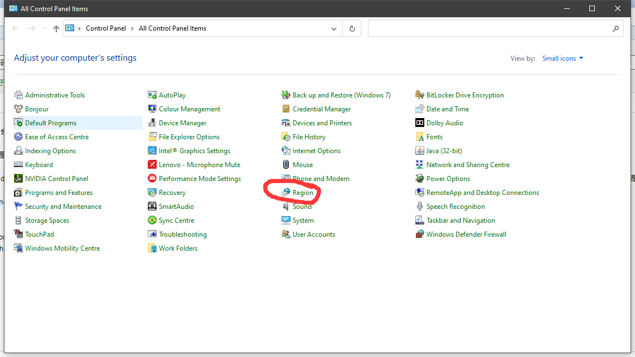Open the Power Options link
This screenshot has height=357, width=635.
(448, 178)
